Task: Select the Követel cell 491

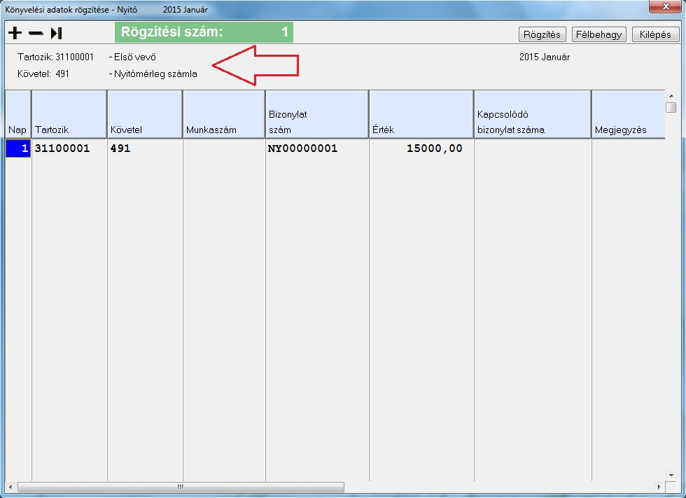Action: point(144,148)
